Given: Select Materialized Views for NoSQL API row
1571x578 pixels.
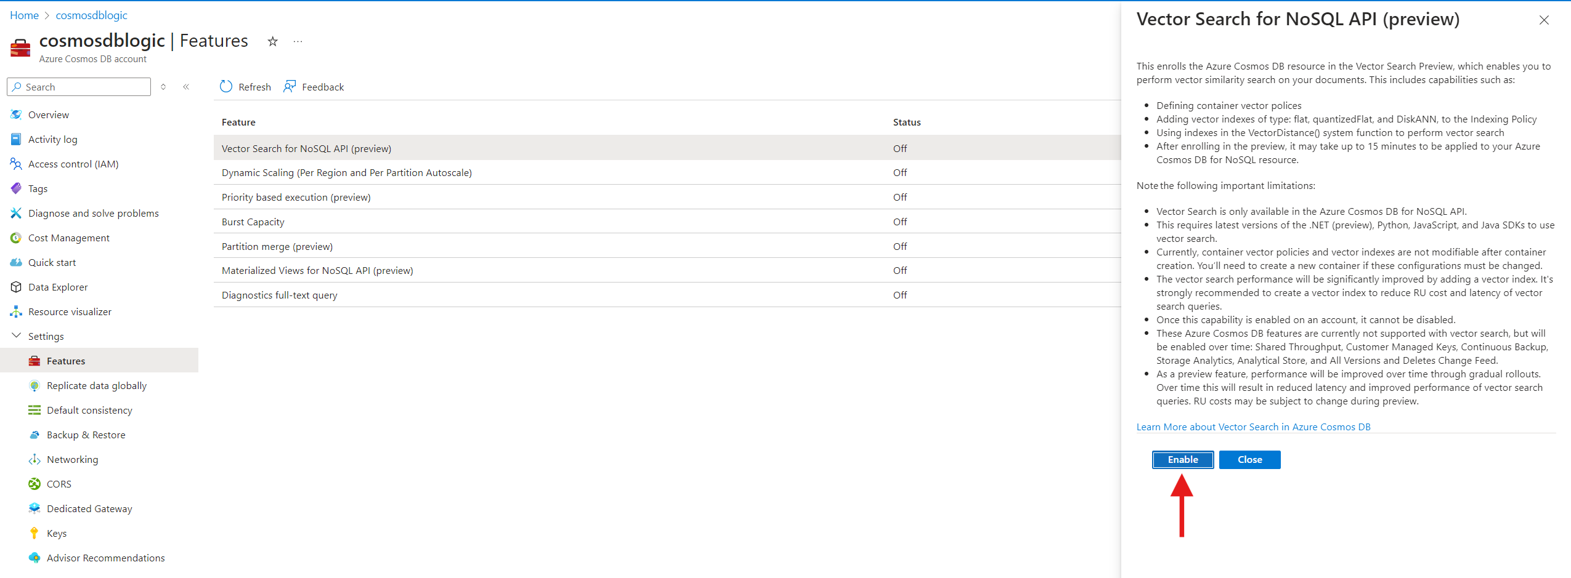Looking at the screenshot, I should 667,270.
